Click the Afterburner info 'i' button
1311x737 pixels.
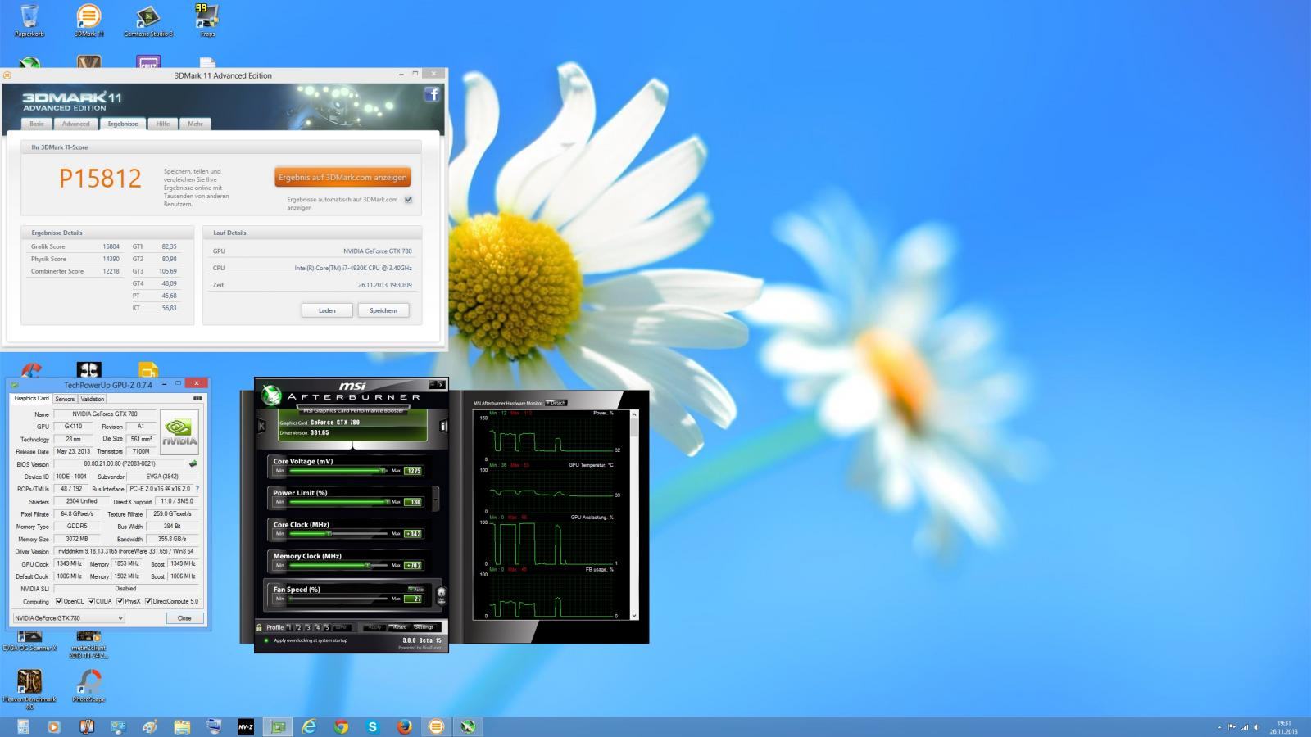click(x=442, y=426)
